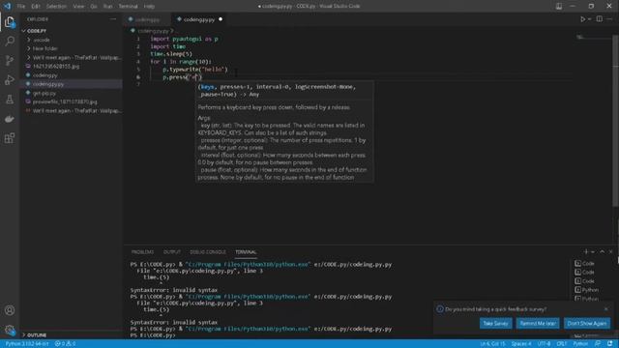Open the Terminal menu
This screenshot has width=619, height=348.
tap(129, 7)
